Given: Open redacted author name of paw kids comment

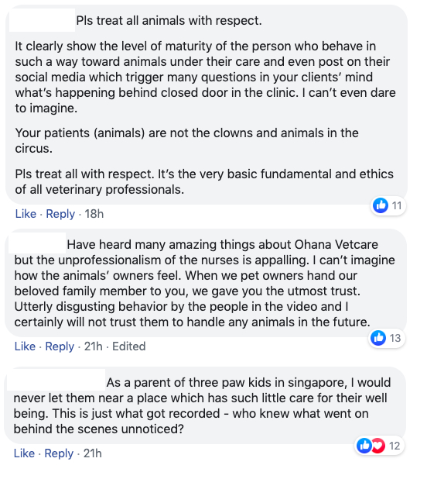Looking at the screenshot, I should click(x=56, y=380).
